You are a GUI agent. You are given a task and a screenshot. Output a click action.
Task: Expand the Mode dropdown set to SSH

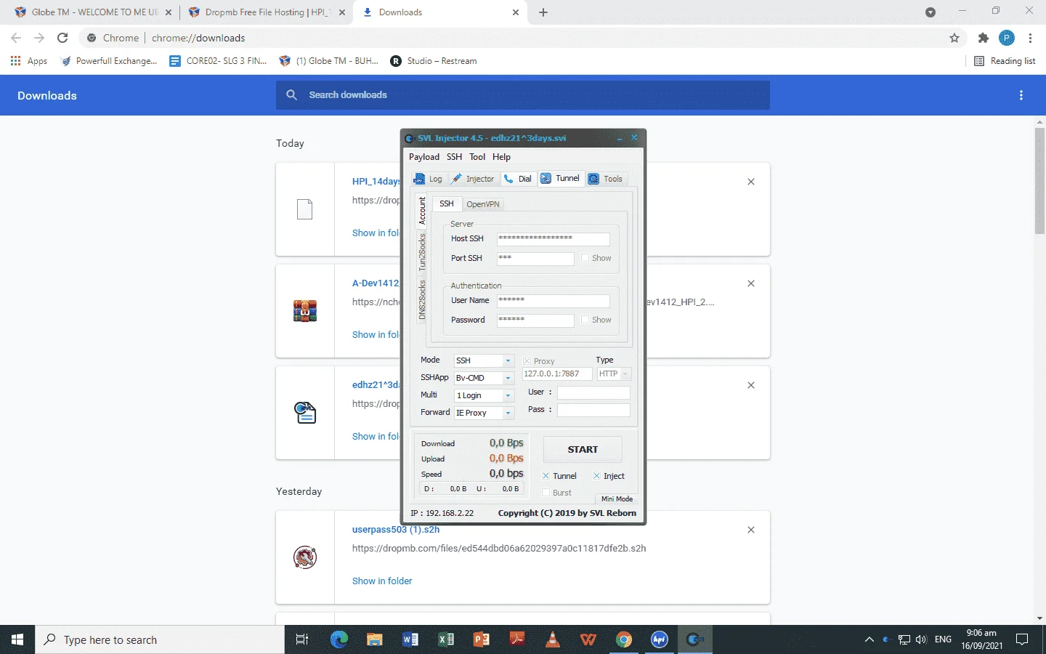pyautogui.click(x=508, y=361)
